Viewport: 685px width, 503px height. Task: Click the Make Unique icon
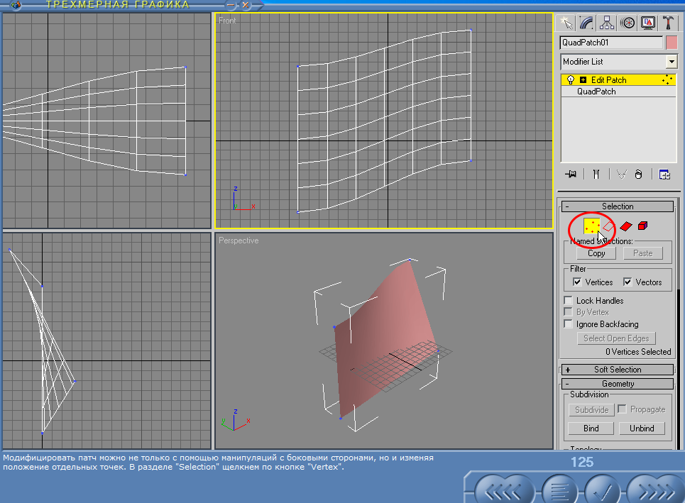pyautogui.click(x=621, y=175)
